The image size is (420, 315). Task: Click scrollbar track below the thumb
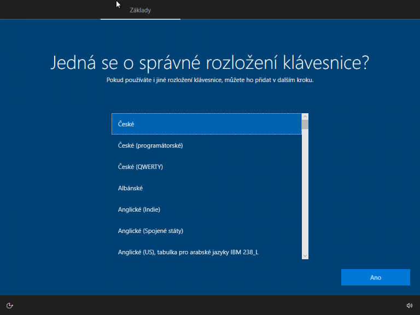(305, 191)
